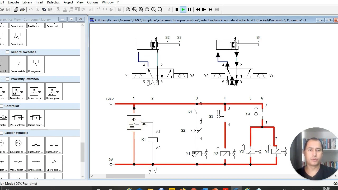Click the Undo arrow icon
The height and width of the screenshot is (190, 338).
coord(31,9)
